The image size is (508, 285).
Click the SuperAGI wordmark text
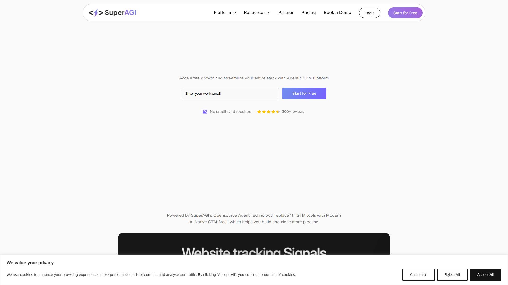pos(120,13)
